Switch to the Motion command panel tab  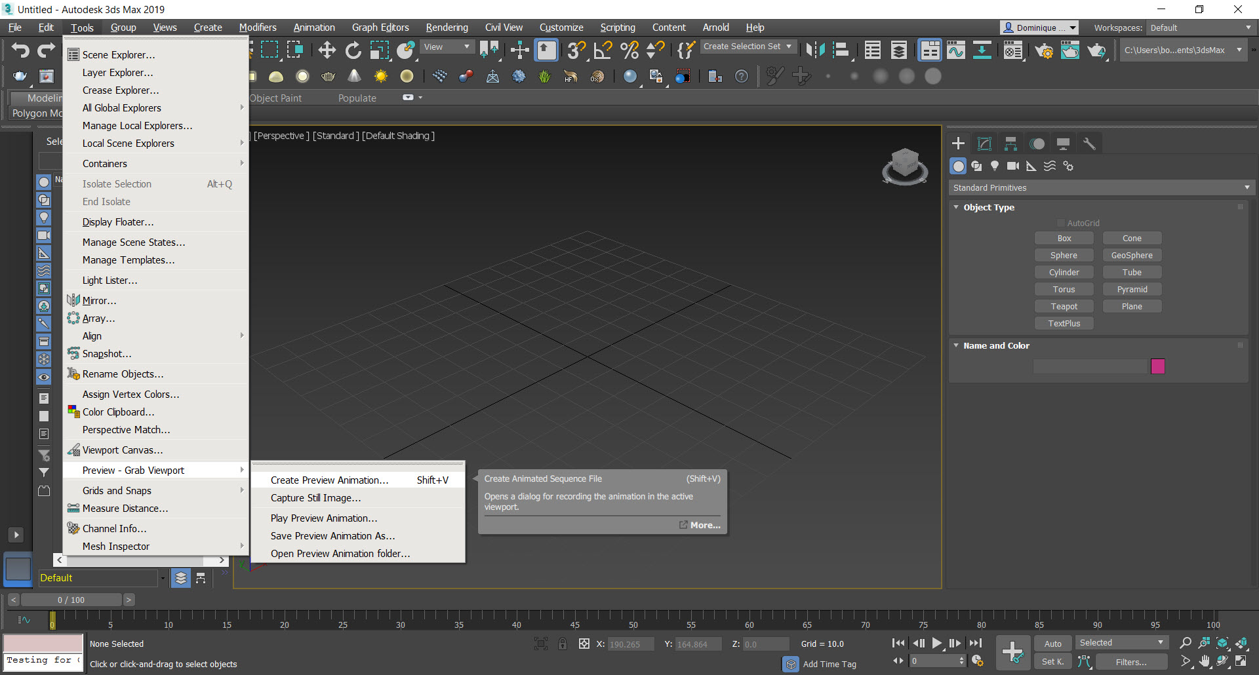pos(1037,144)
